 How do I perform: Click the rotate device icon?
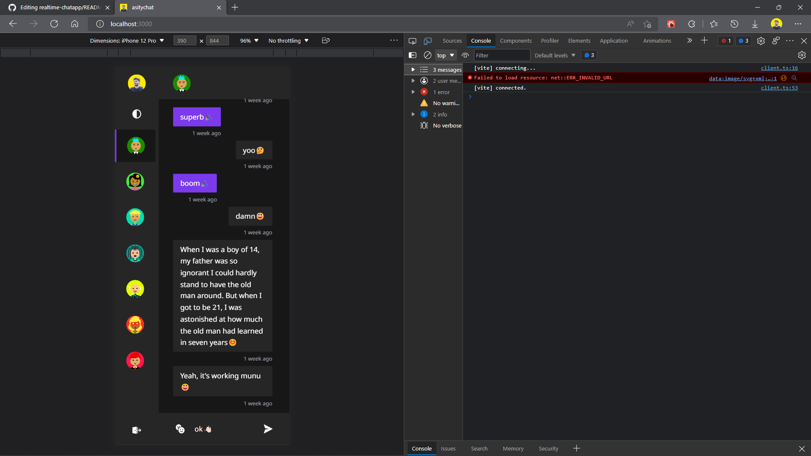point(326,41)
